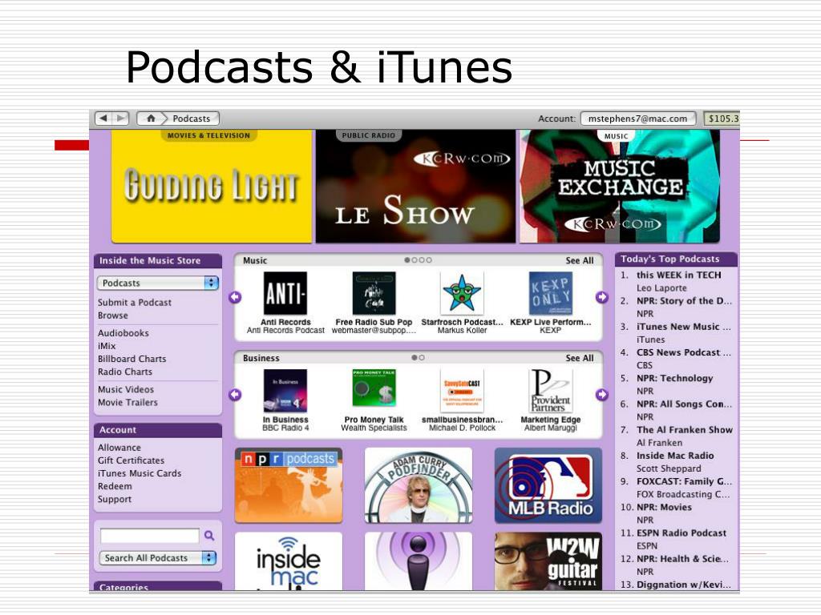Follow the Submit a Podcast link

[x=135, y=302]
